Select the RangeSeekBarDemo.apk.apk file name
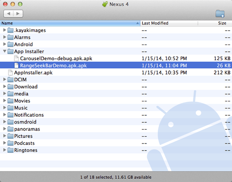The width and height of the screenshot is (232, 182). click(53, 66)
